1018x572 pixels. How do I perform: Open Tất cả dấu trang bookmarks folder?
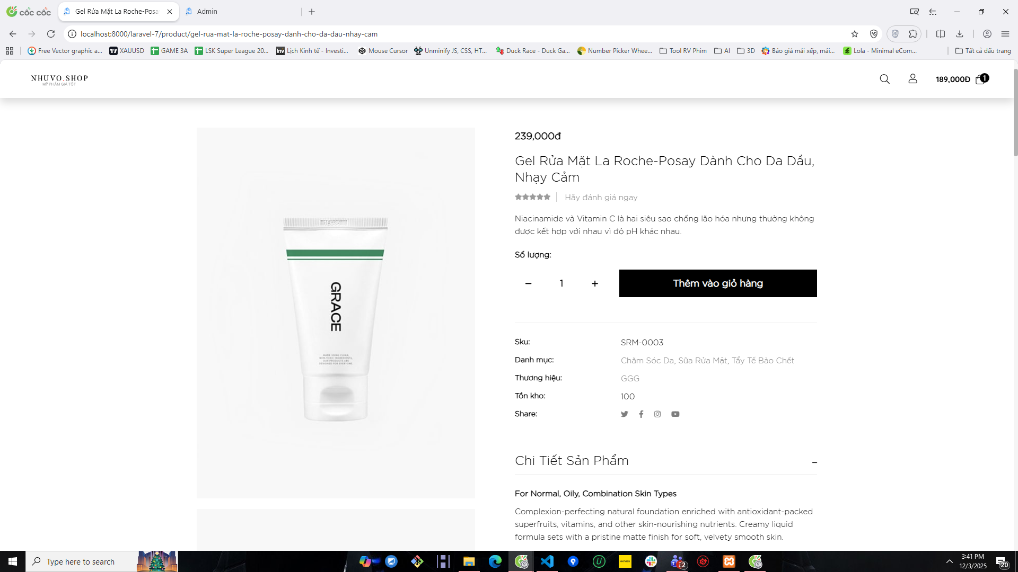(x=983, y=51)
